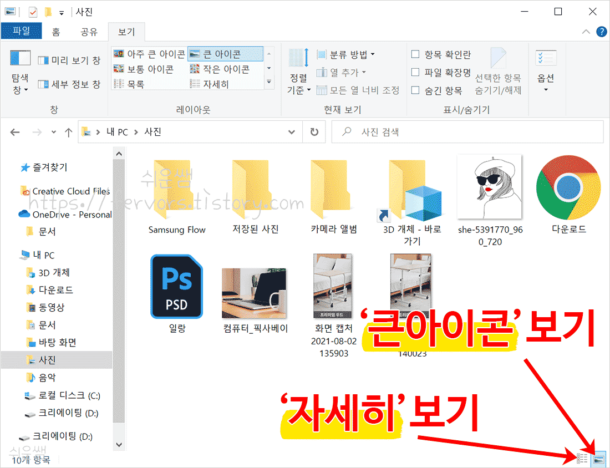
Task: Open the recent locations dropdown arrow
Action: point(54,133)
